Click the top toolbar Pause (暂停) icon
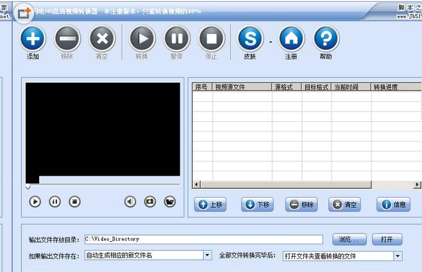Viewport: 422px width, 272px height. pyautogui.click(x=177, y=38)
